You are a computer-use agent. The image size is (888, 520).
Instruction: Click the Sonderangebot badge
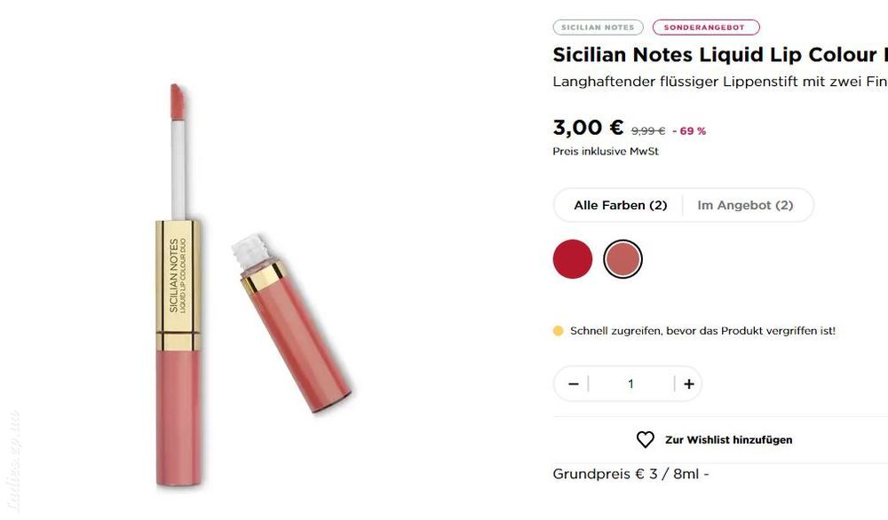[706, 28]
